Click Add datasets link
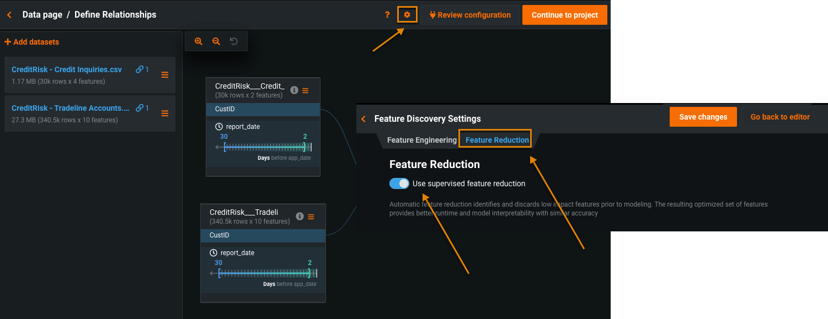The height and width of the screenshot is (319, 828). 32,42
